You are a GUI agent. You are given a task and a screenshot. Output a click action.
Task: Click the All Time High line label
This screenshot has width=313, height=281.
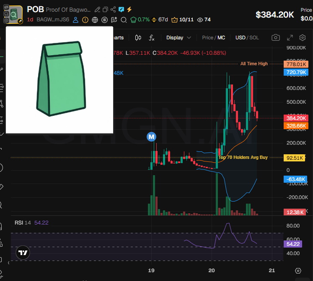254,64
